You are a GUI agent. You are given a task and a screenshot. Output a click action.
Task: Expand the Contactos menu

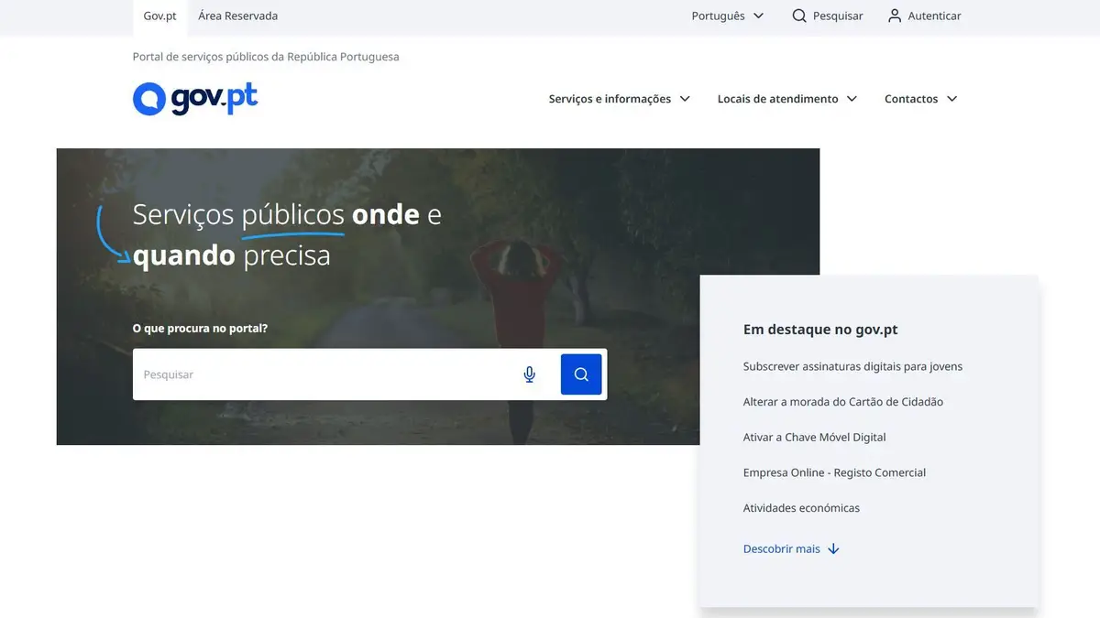pyautogui.click(x=921, y=99)
